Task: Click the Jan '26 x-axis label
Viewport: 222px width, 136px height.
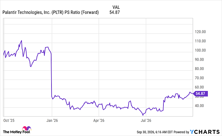Action: [x=52, y=120]
